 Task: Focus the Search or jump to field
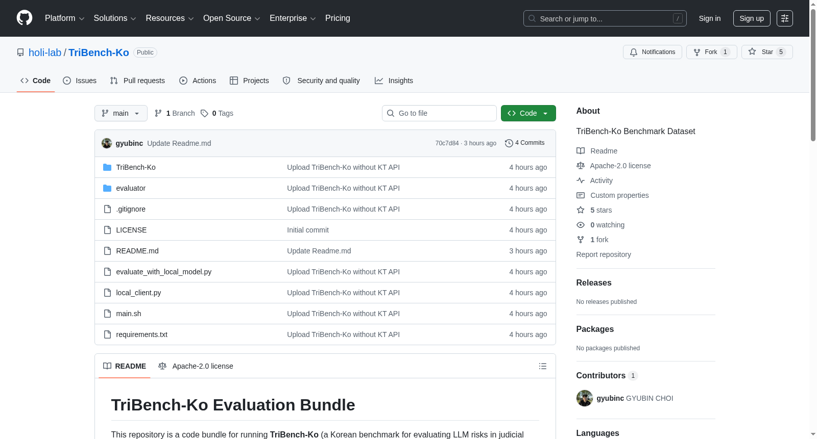click(605, 18)
